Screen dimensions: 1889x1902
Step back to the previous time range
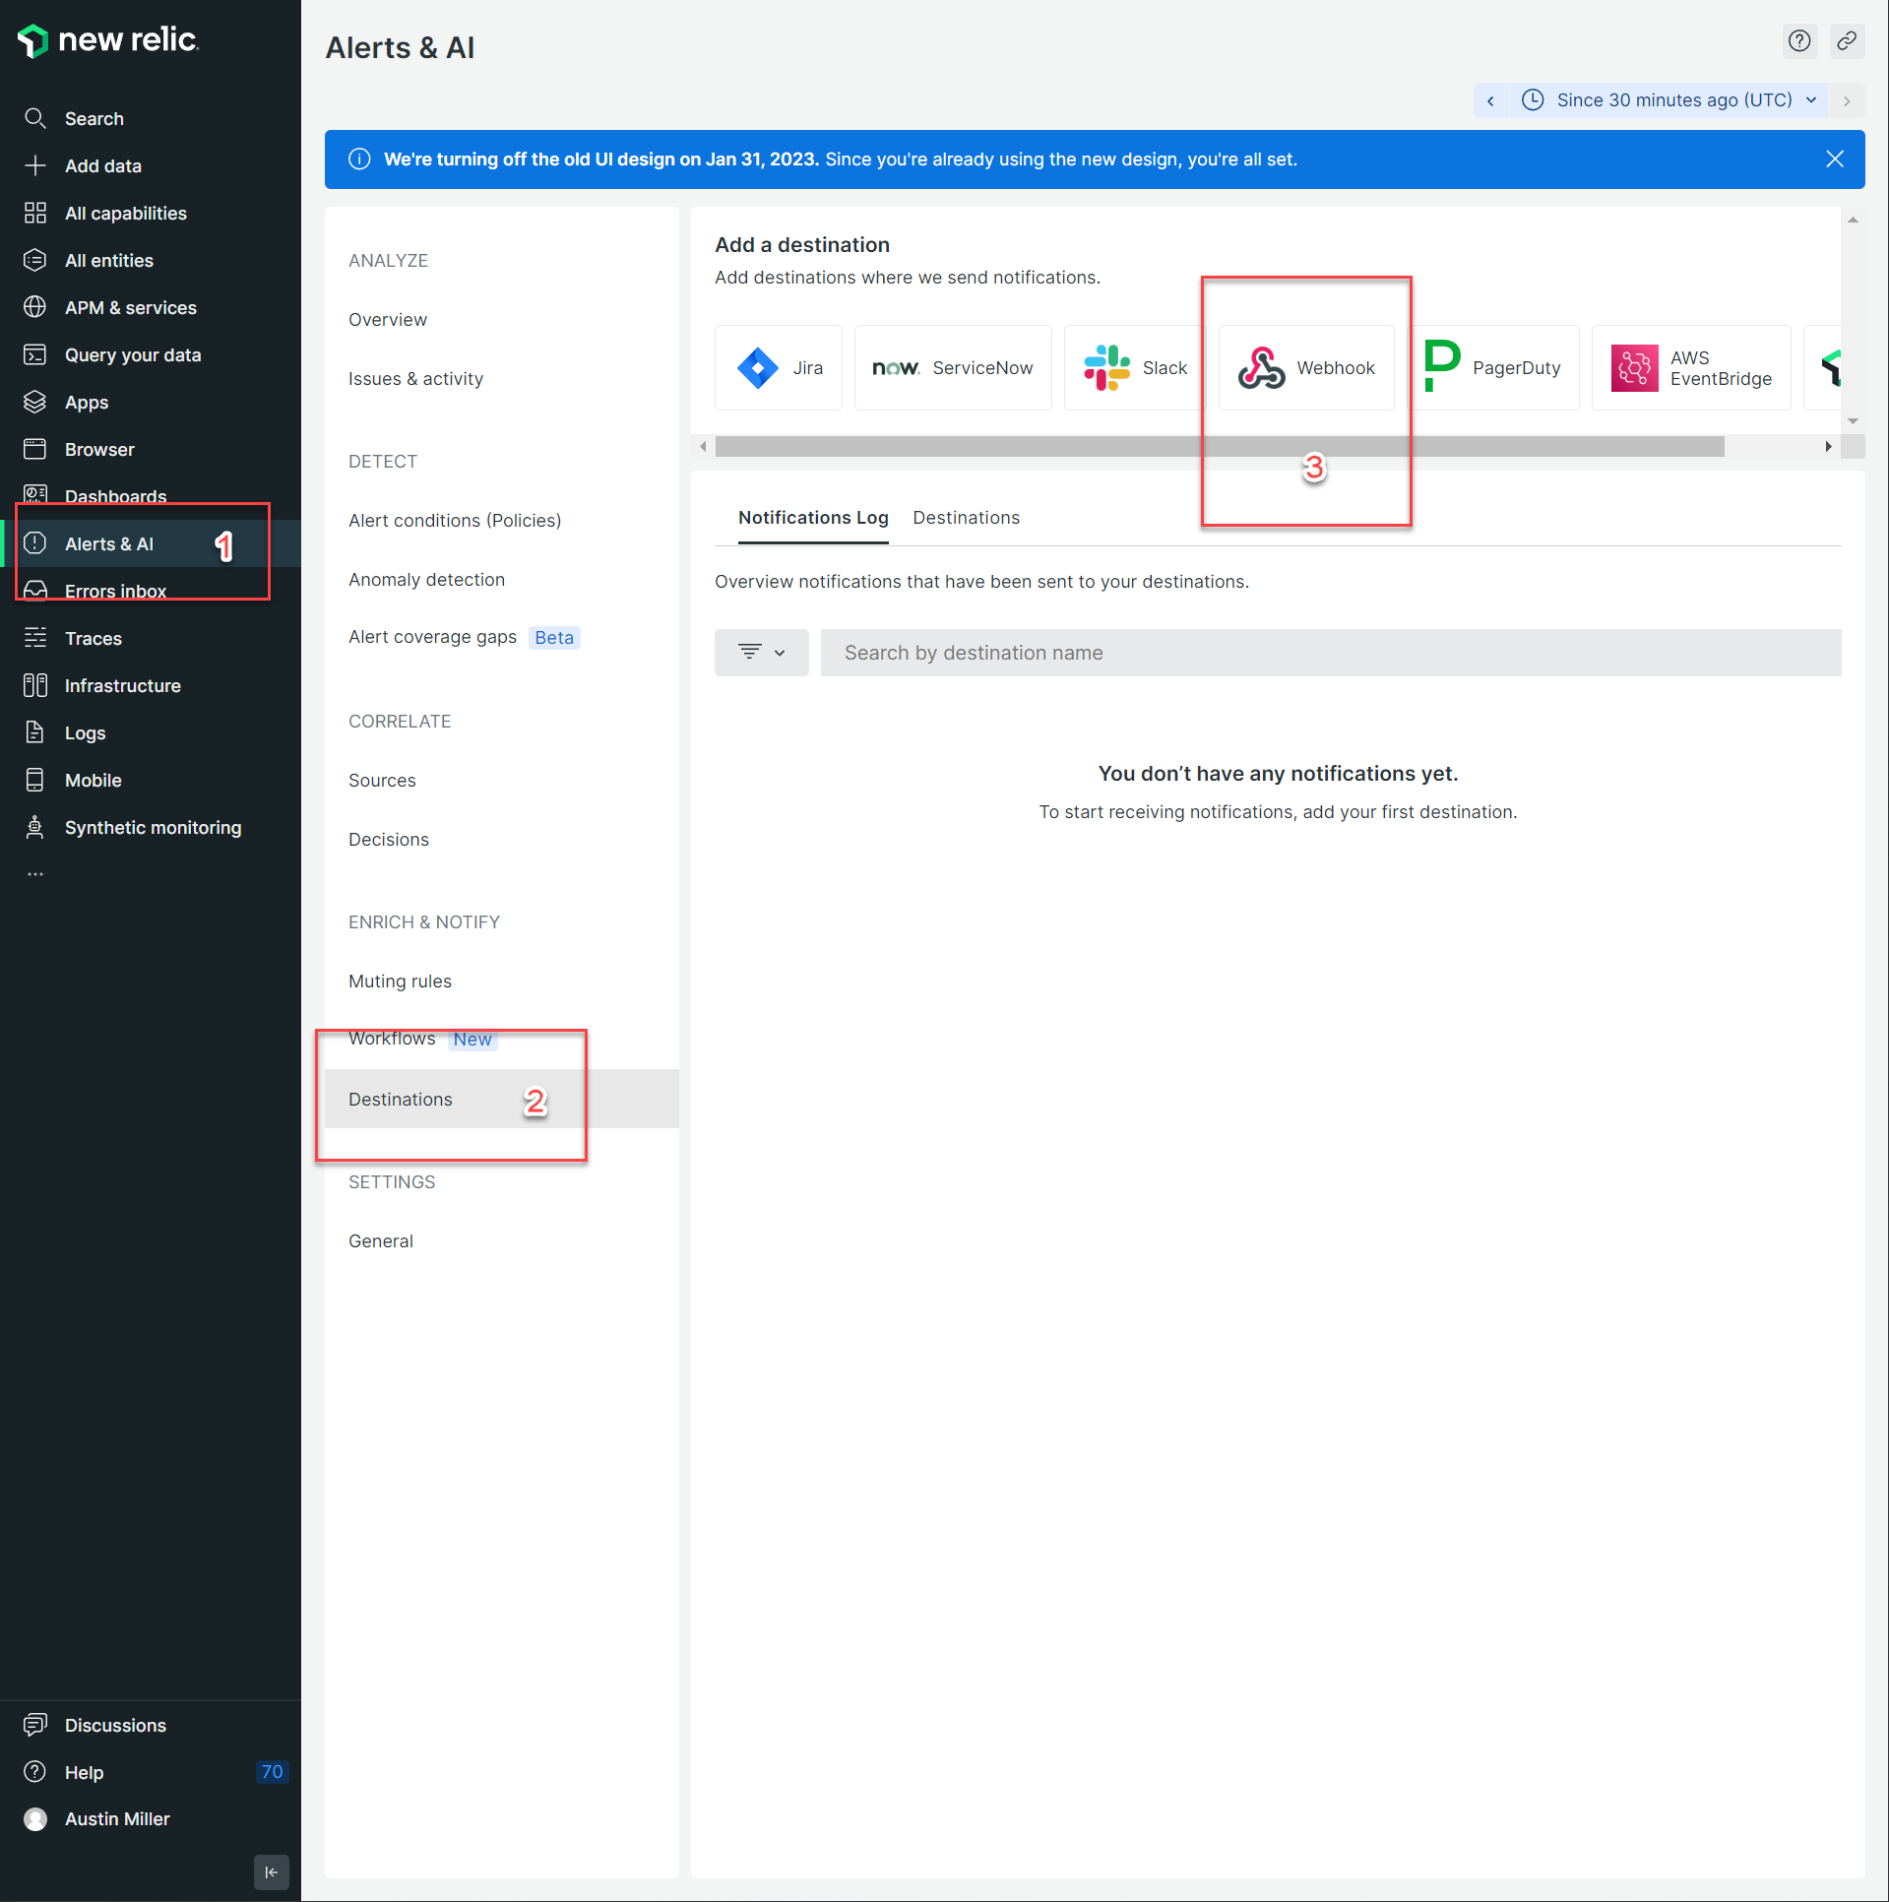coord(1490,100)
